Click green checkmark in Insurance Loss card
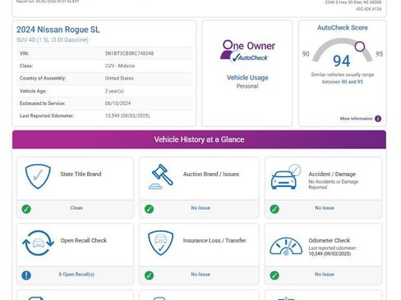 [x=149, y=275]
